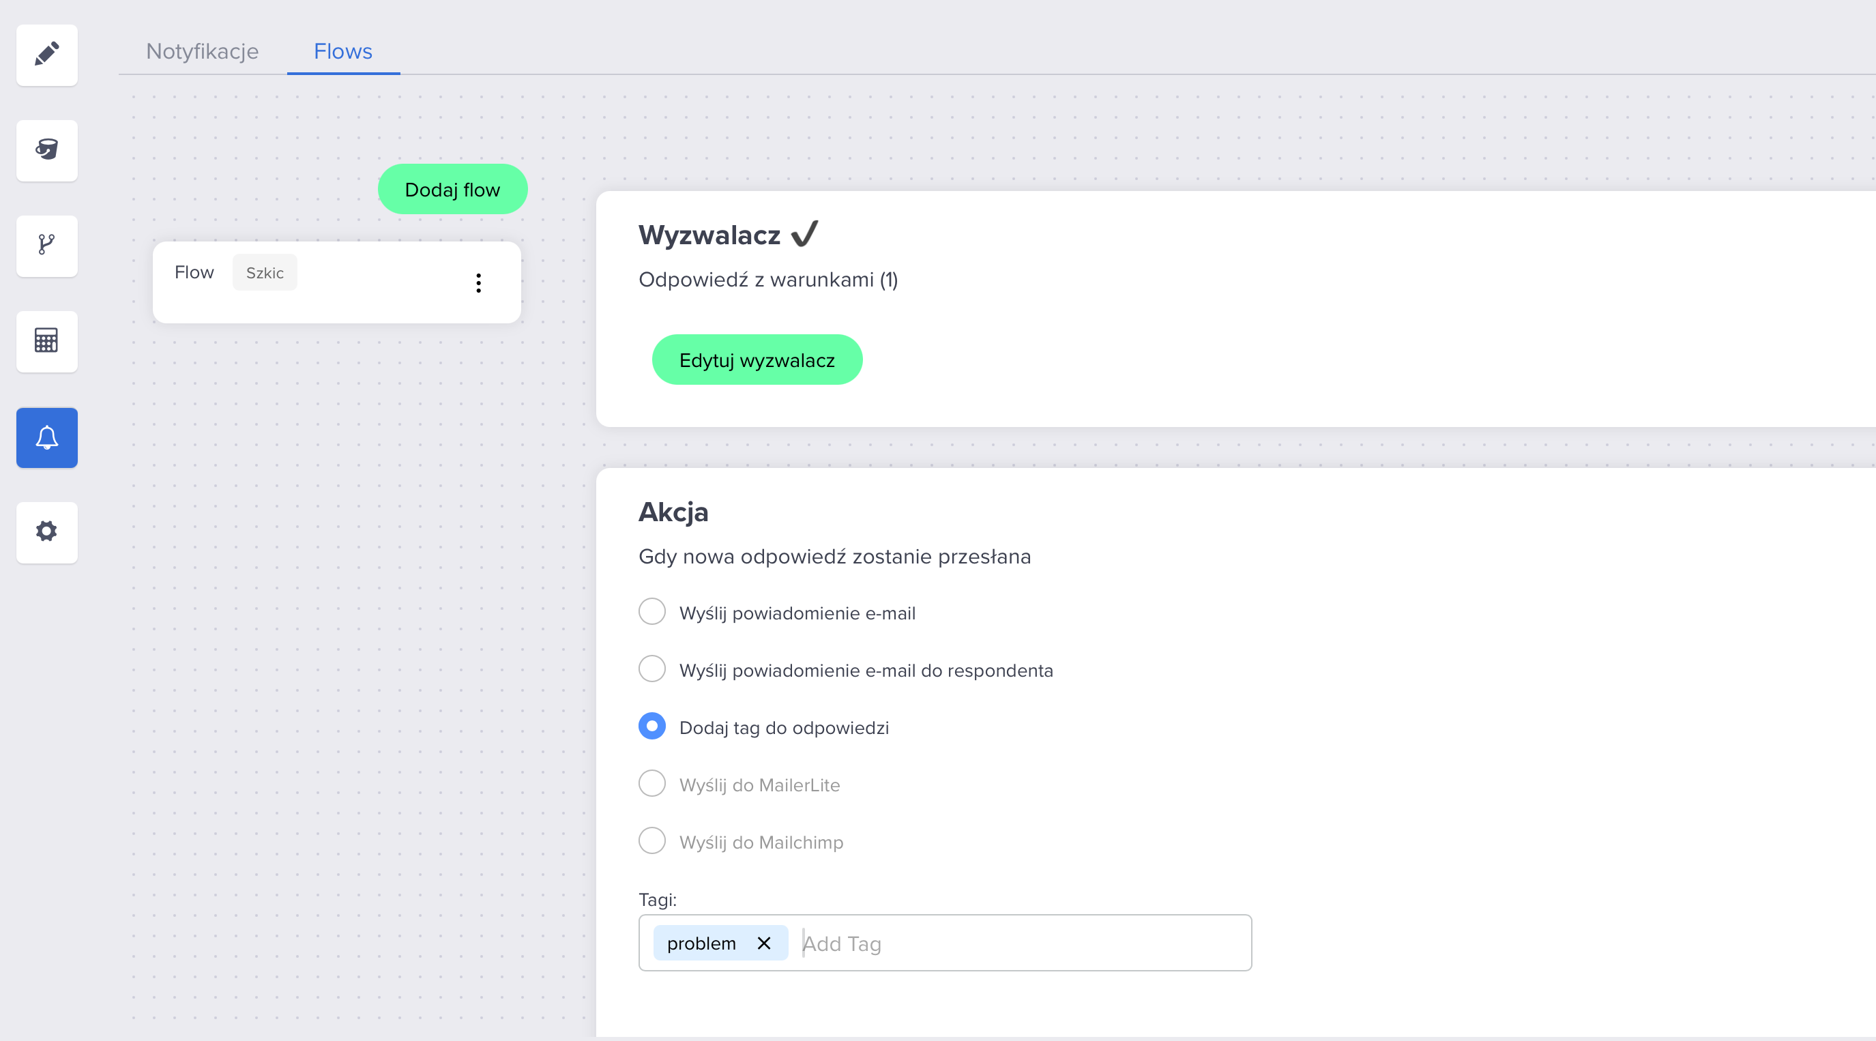Open the gear settings sidebar icon
The width and height of the screenshot is (1876, 1041).
pyautogui.click(x=46, y=532)
